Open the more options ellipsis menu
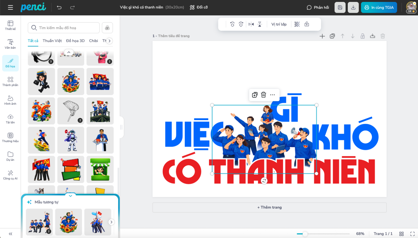This screenshot has width=418, height=238. point(273,95)
